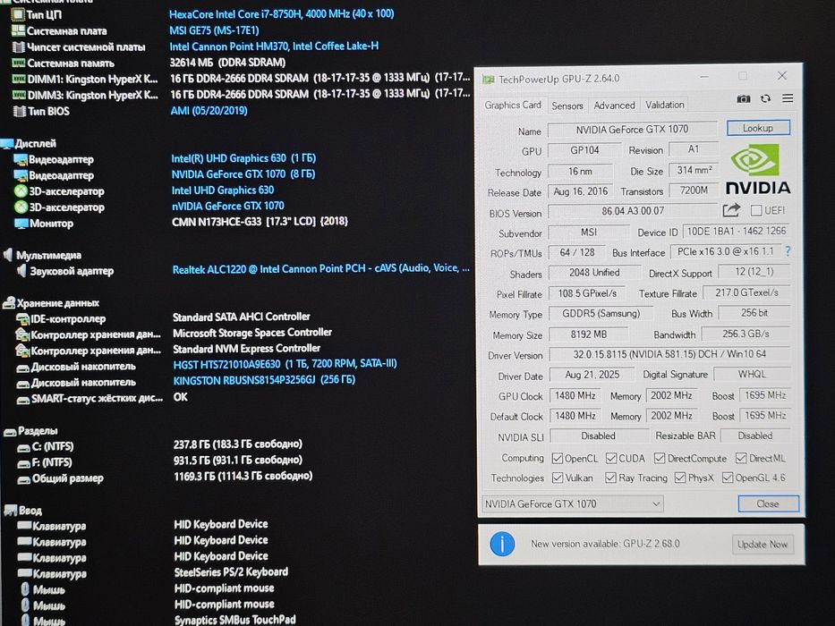Click the Звуковой адаптер icon
Viewport: 835px width, 626px height.
click(x=21, y=271)
